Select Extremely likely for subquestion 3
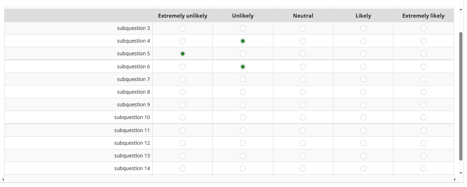 [423, 29]
